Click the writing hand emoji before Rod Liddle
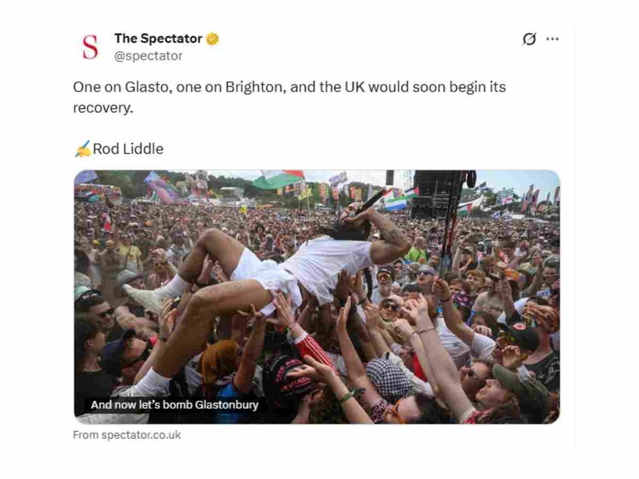This screenshot has height=479, width=639. tap(82, 150)
